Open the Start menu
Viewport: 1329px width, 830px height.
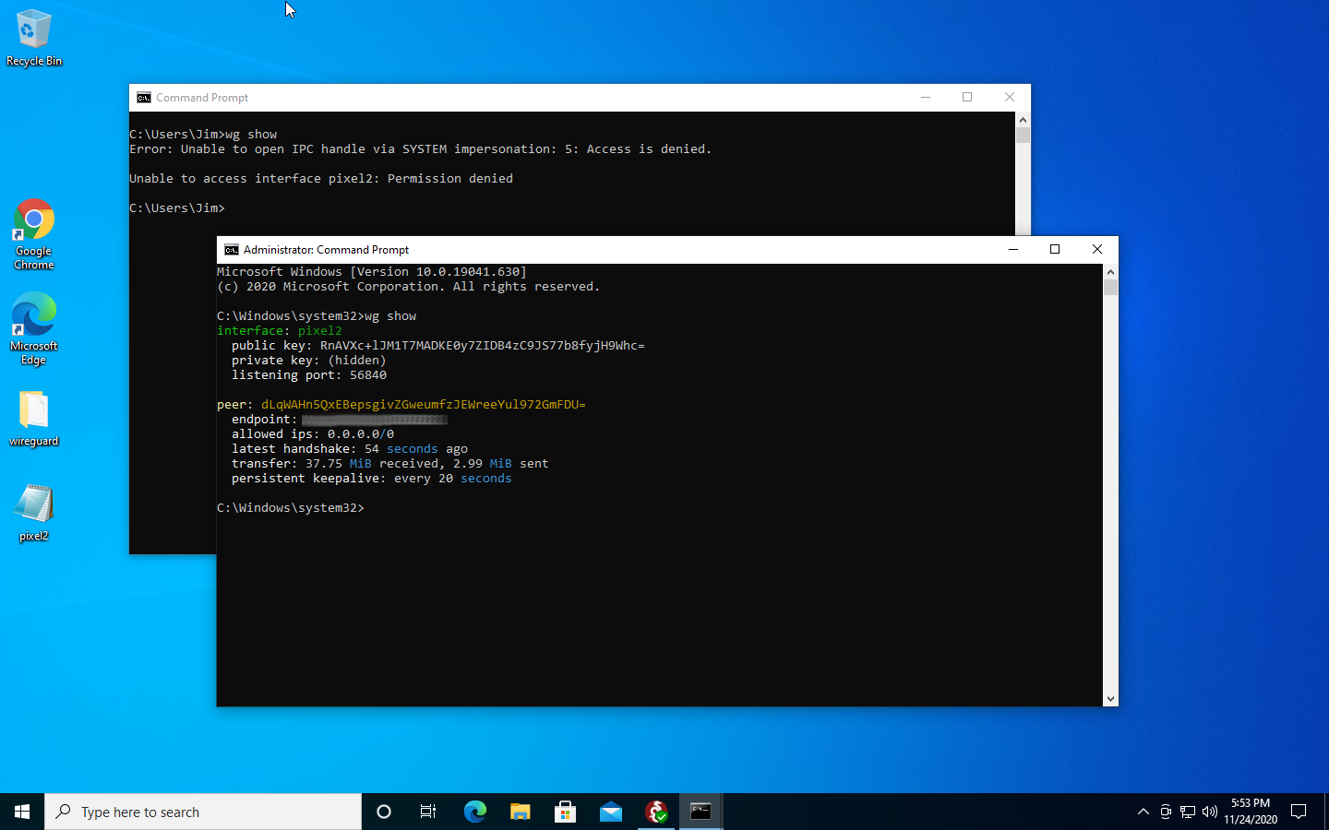tap(22, 812)
